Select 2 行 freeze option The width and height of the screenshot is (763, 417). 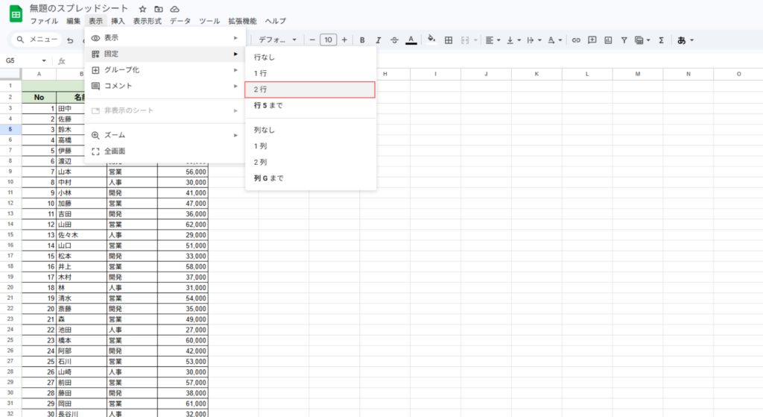(x=309, y=90)
